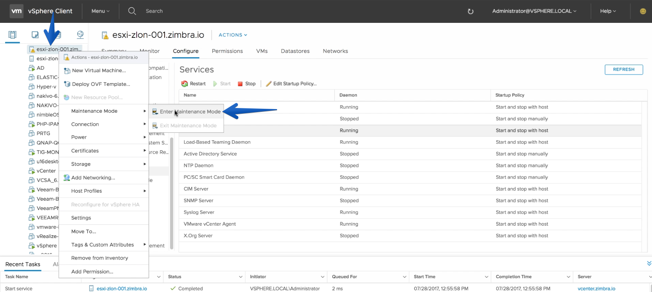Choose Add Networking icon in context menu

(x=67, y=178)
